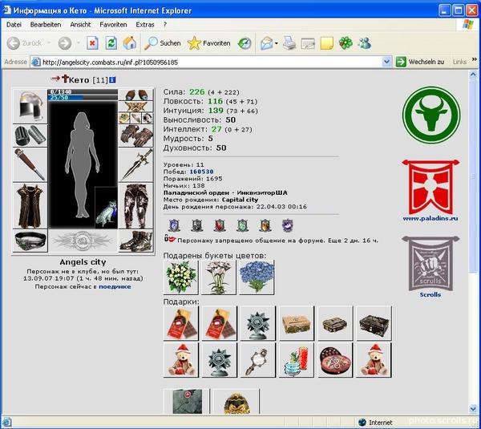
Task: Click the white roses bouquet thumbnail
Action: (181, 277)
